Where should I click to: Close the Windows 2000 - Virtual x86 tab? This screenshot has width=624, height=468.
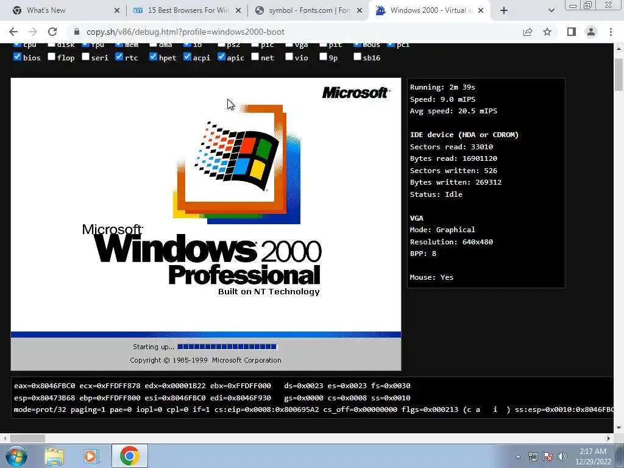pos(481,11)
